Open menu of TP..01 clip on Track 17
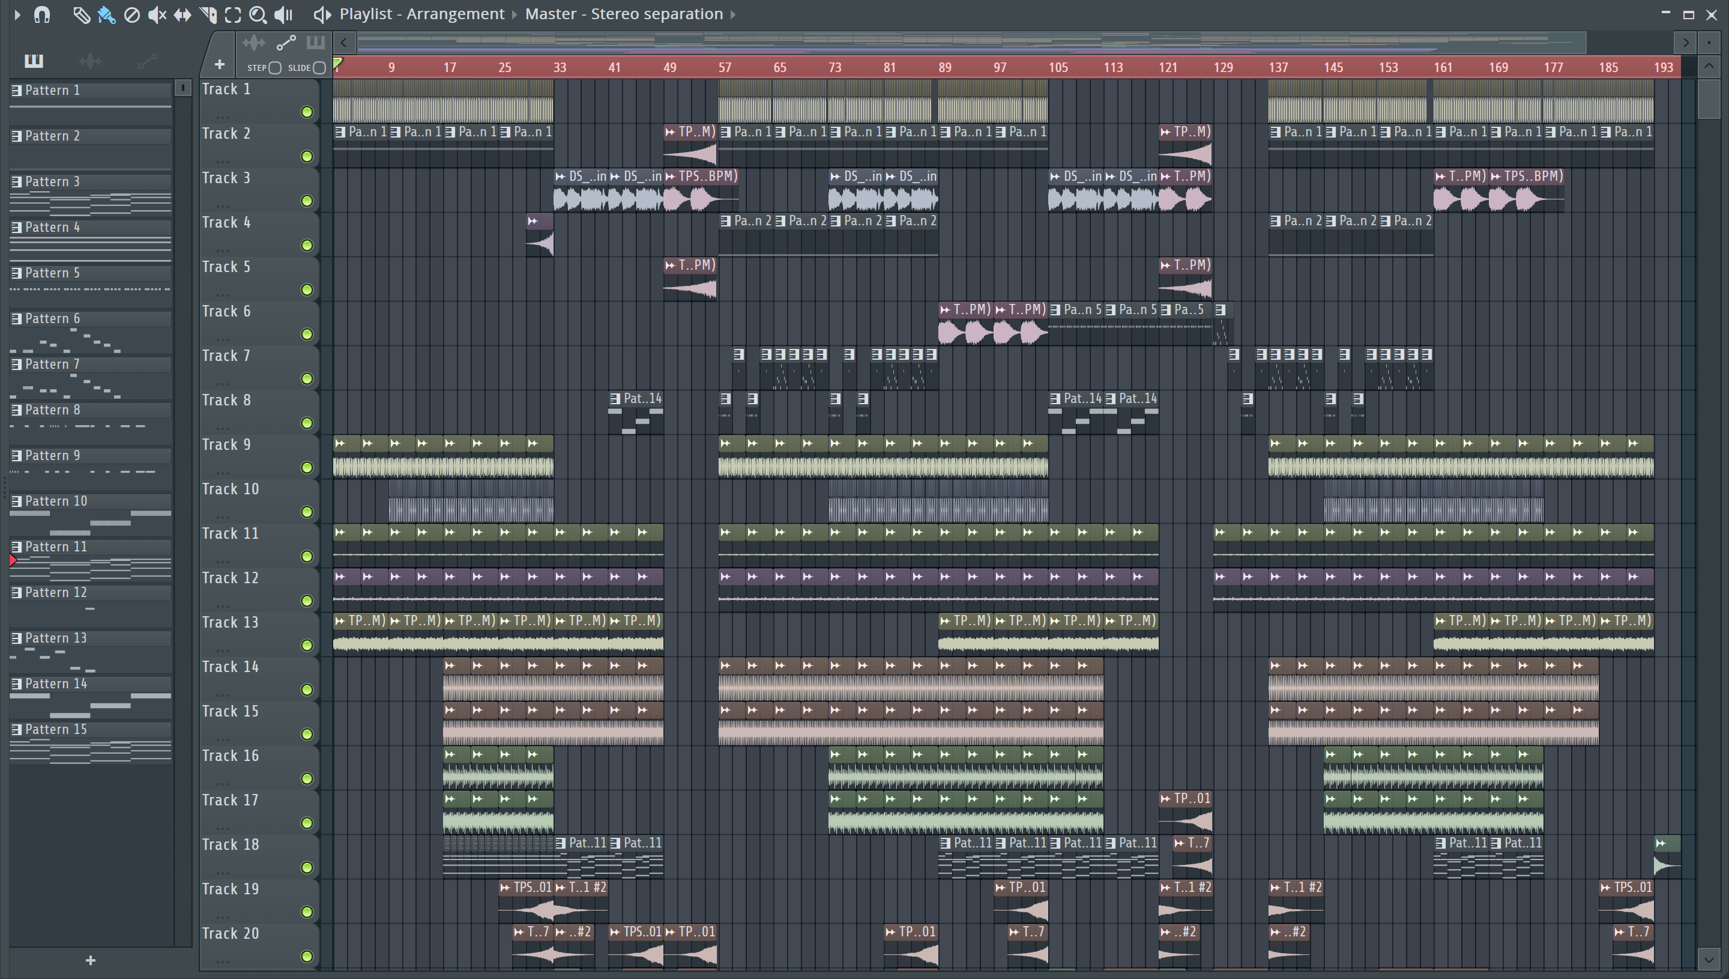This screenshot has height=979, width=1729. point(1165,799)
